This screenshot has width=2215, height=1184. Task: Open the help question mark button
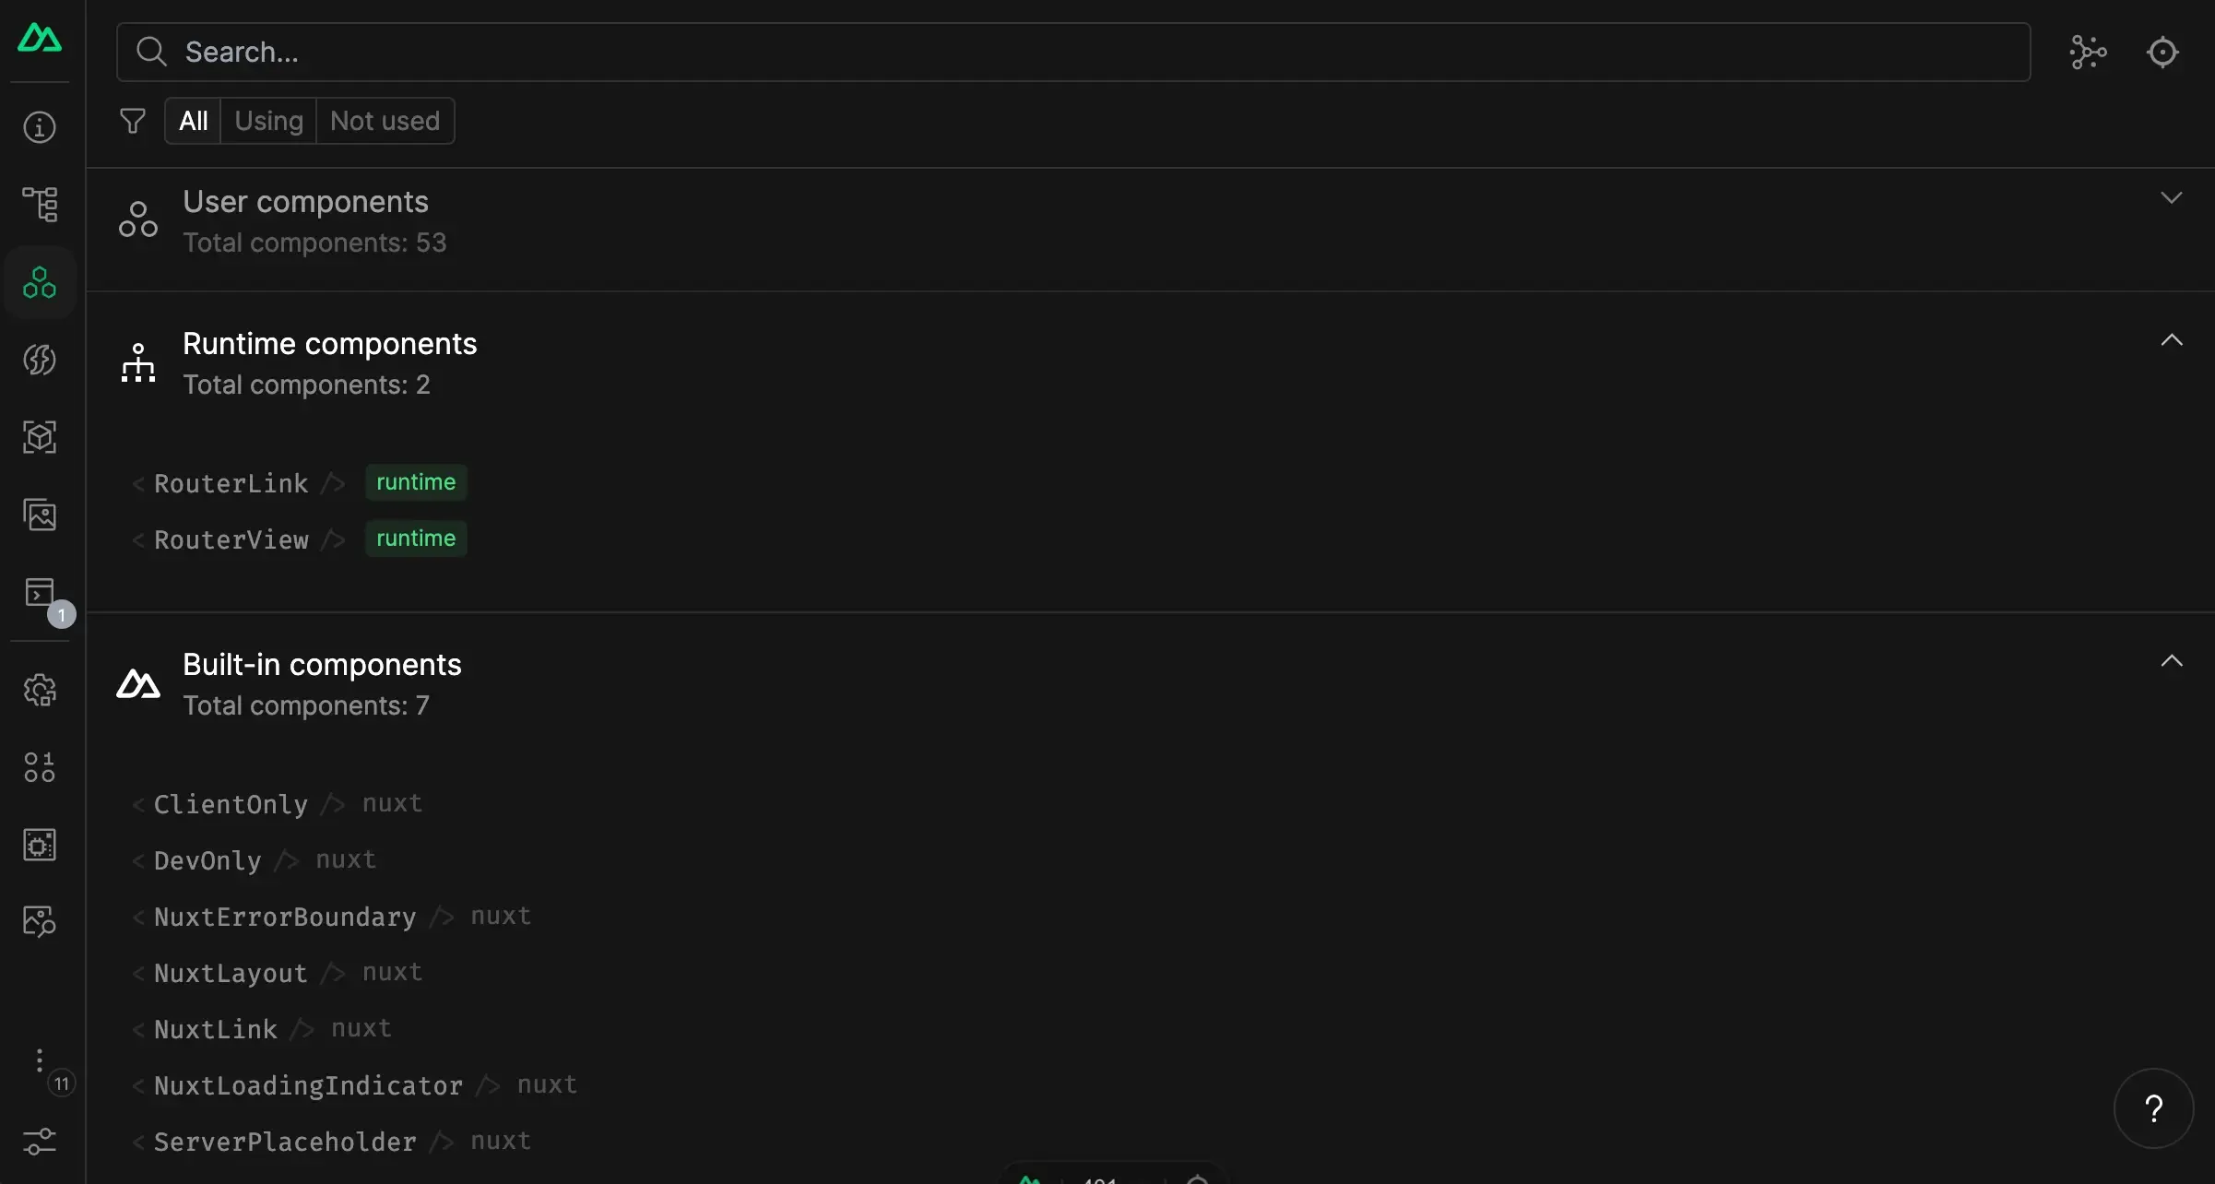click(2153, 1108)
